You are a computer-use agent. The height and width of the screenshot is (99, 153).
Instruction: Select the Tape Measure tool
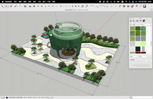[87, 6]
